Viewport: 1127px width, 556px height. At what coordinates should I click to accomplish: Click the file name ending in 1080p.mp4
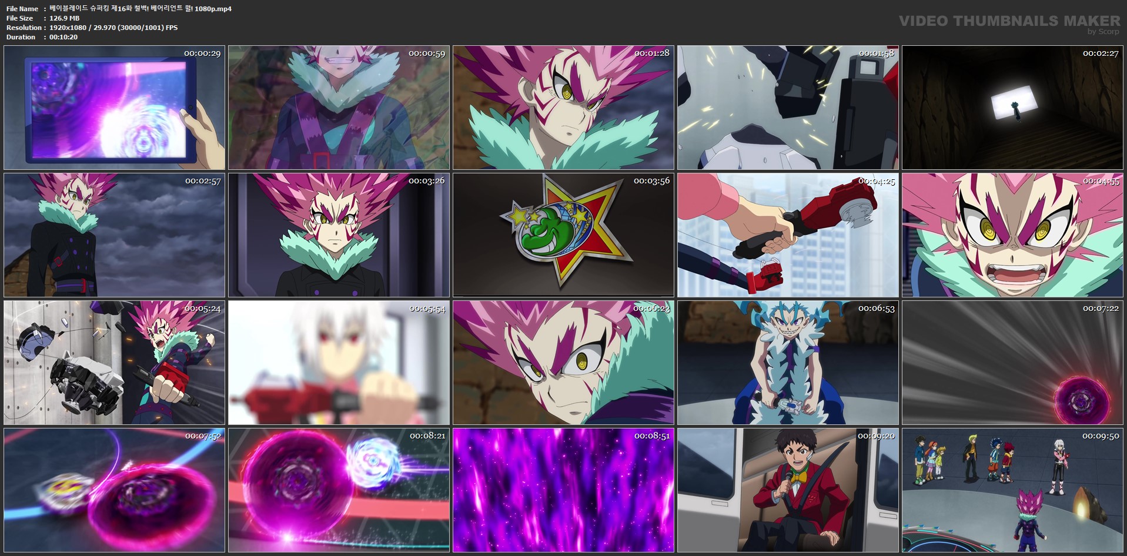click(x=141, y=9)
